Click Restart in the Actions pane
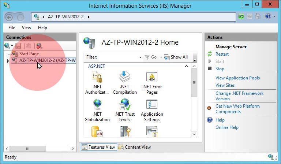Screen dimensions: 281x164 pyautogui.click(x=222, y=54)
